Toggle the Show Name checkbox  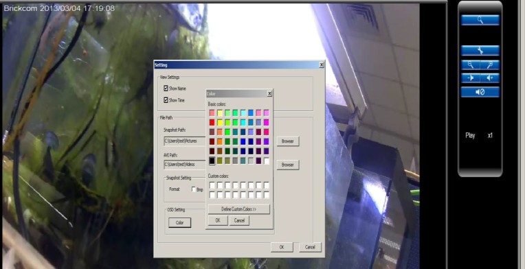pos(166,89)
